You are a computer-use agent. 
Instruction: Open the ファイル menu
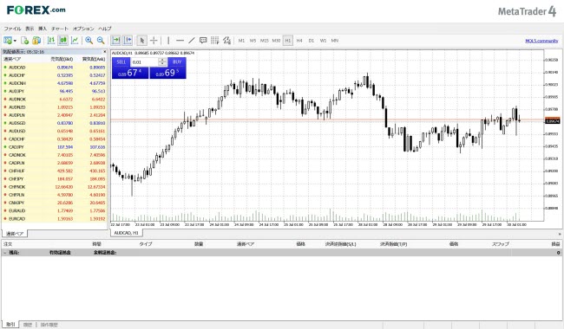coord(13,29)
